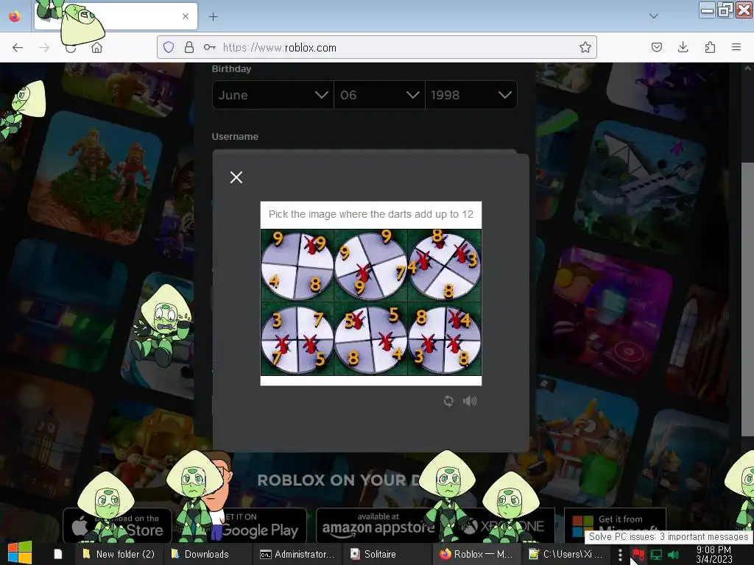Screen dimensions: 754x565
Task: Switch to C:\Users notepad taskbar window
Action: click(565, 554)
